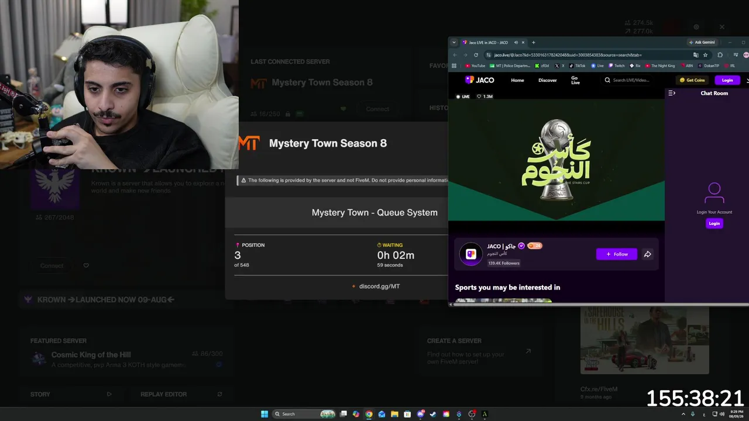Screen dimensions: 749x421
Task: Share the JACO live stream
Action: [648, 254]
